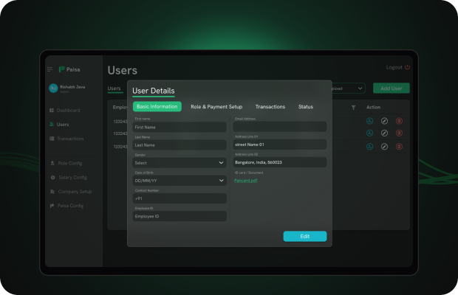Image resolution: width=458 pixels, height=295 pixels.
Task: Open Transactions page in the sidebar
Action: 70,139
